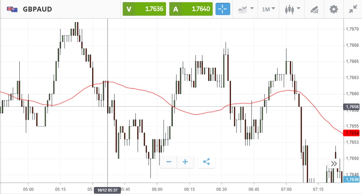Viewport: 362px width, 194px height.
Task: Click the GBPAUD flag icon
Action: tap(12, 9)
